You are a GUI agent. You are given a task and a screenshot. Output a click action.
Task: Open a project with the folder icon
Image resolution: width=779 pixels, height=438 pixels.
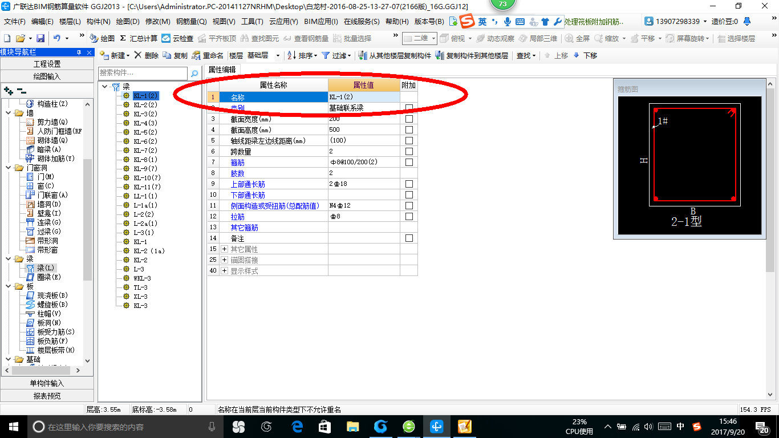point(20,38)
